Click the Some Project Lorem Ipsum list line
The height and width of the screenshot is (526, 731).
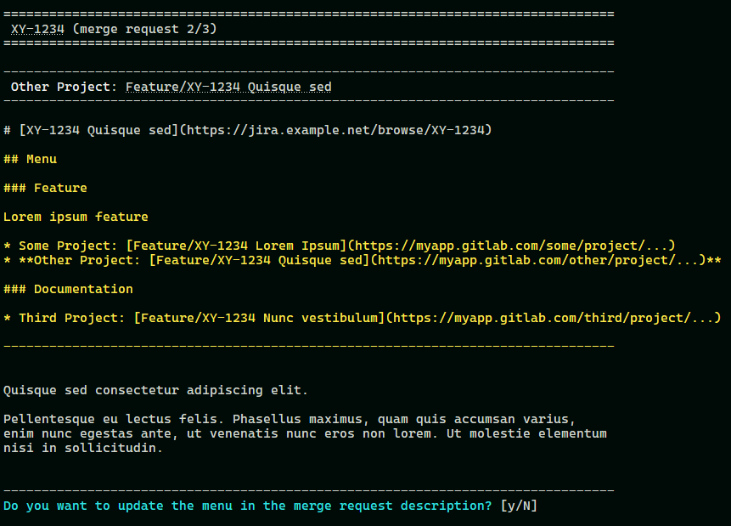340,246
